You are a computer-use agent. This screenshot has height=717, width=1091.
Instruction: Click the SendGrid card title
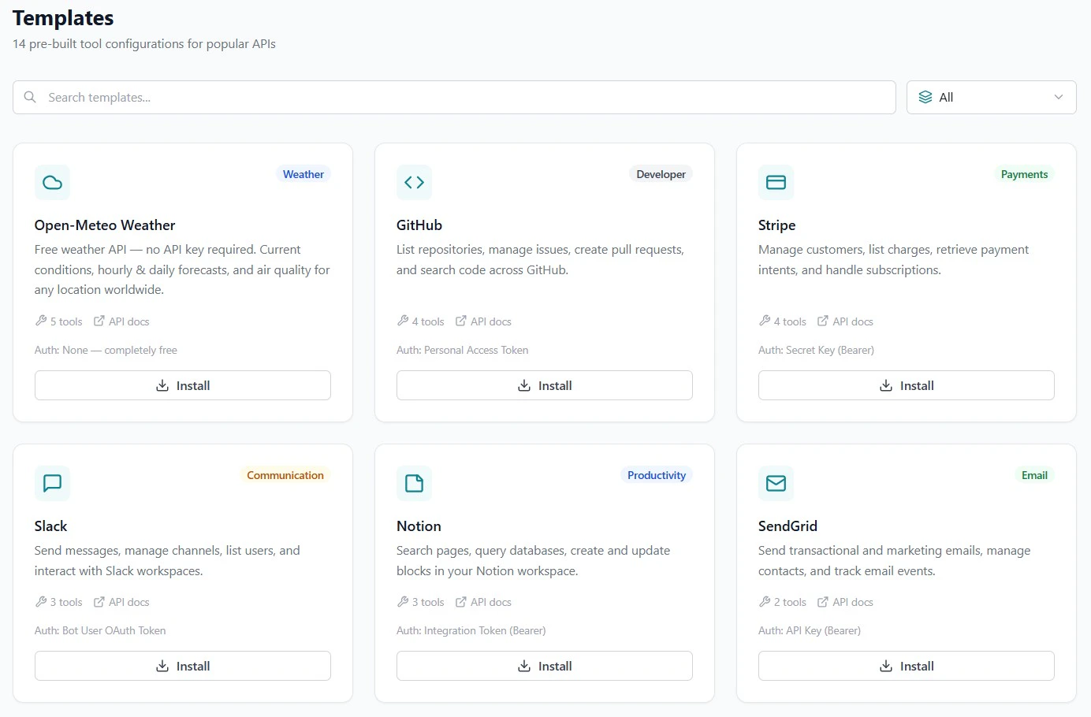coord(788,526)
